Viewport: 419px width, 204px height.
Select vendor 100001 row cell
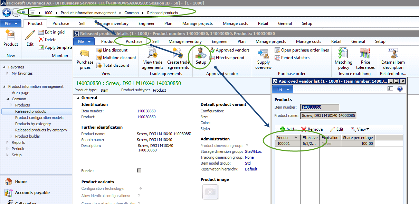pyautogui.click(x=288, y=143)
